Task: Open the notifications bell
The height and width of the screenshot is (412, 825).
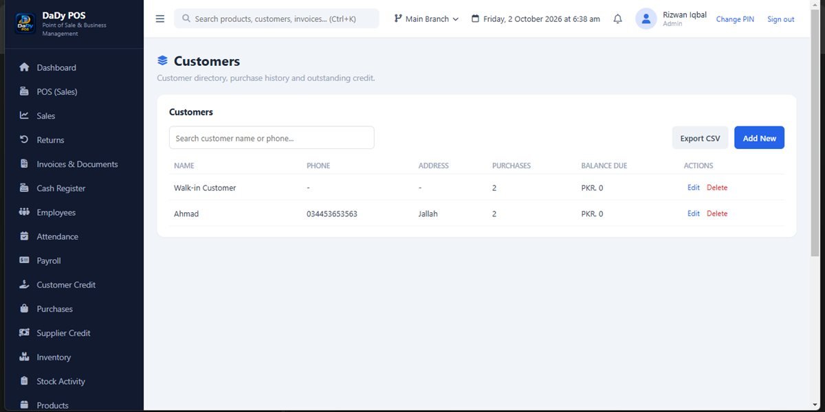Action: (617, 19)
